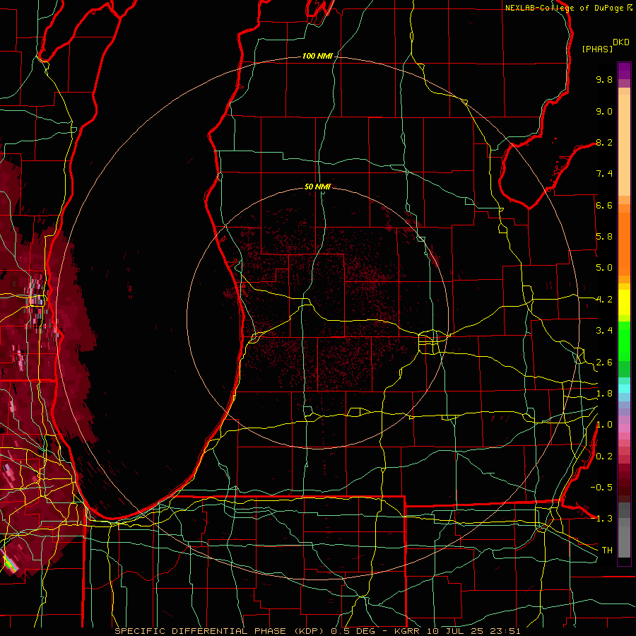
Task: Click the bright green band of the color bar
Action: click(x=624, y=341)
